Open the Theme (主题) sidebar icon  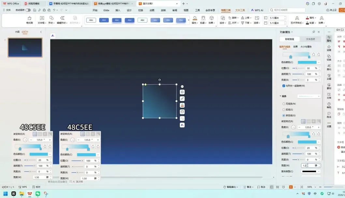[329, 77]
